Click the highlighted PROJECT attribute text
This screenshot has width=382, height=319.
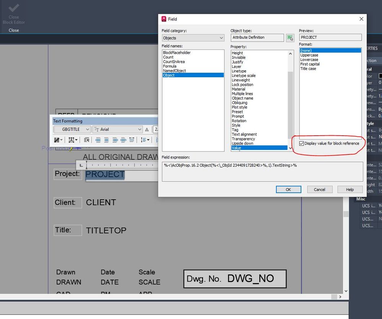pos(105,174)
